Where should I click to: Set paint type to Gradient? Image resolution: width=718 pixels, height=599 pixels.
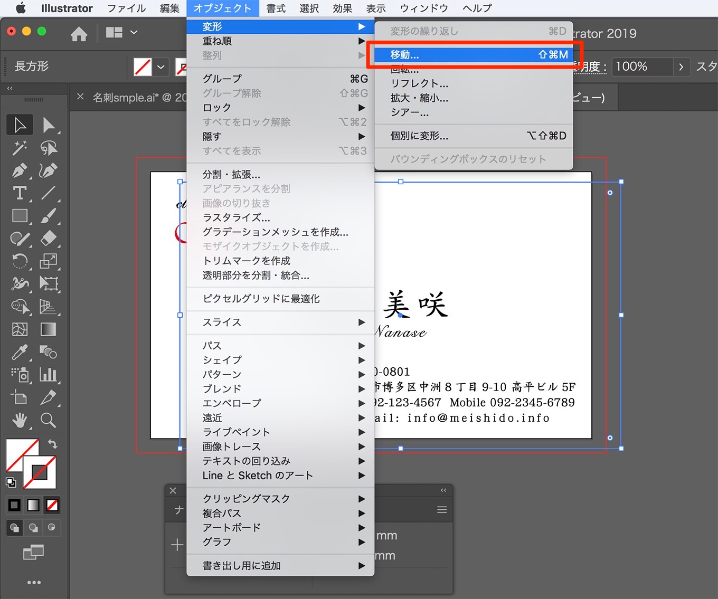[33, 505]
